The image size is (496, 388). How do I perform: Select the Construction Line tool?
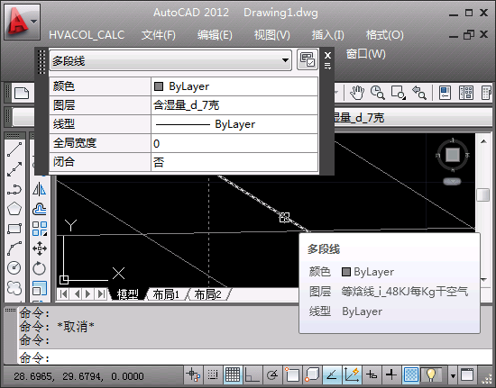click(14, 169)
